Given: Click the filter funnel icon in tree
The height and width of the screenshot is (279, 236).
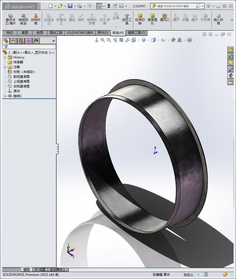Looking at the screenshot, I should point(6,47).
